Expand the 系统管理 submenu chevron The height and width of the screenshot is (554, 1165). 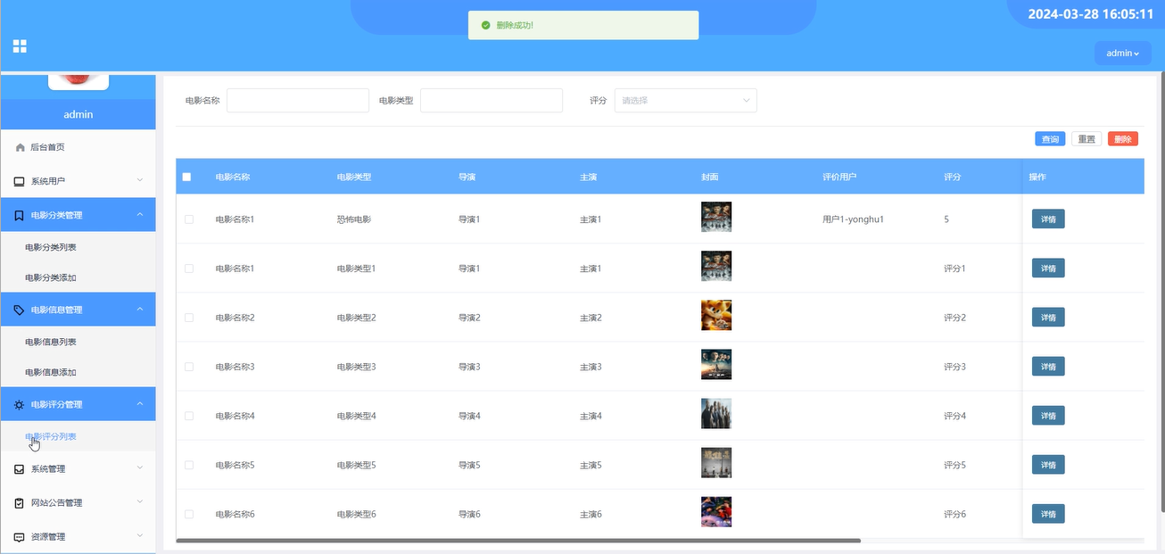click(140, 467)
